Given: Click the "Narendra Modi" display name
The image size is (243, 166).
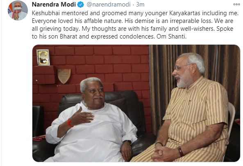Looking at the screenshot, I should pos(54,5).
